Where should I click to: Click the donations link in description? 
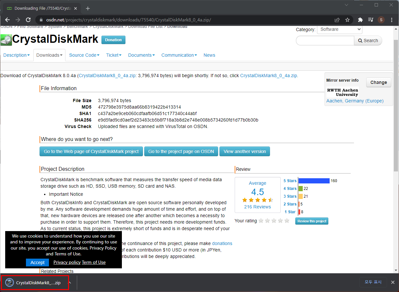[222, 243]
